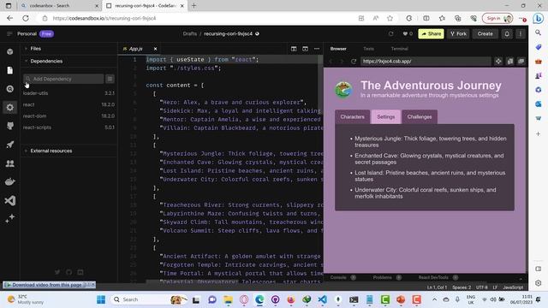The height and width of the screenshot is (308, 548).
Task: Toggle the editor preview layout icon
Action: point(305,49)
